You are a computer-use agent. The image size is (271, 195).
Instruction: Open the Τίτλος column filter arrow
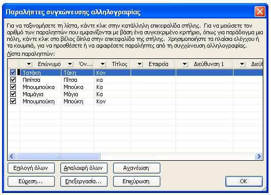[103, 64]
